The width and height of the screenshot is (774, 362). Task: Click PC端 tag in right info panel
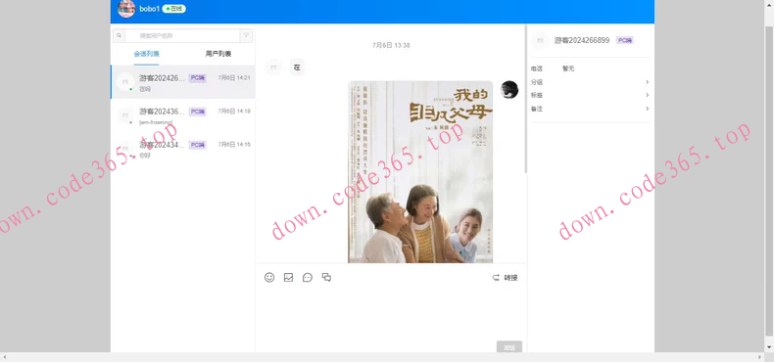[624, 40]
